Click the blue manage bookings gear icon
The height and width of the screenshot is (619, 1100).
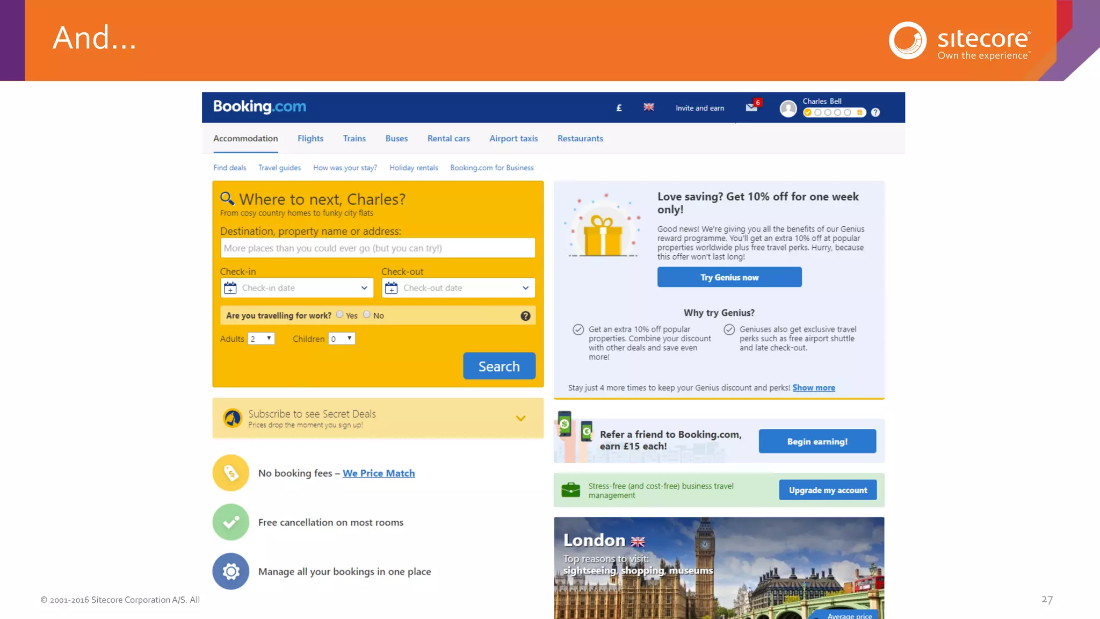[231, 571]
